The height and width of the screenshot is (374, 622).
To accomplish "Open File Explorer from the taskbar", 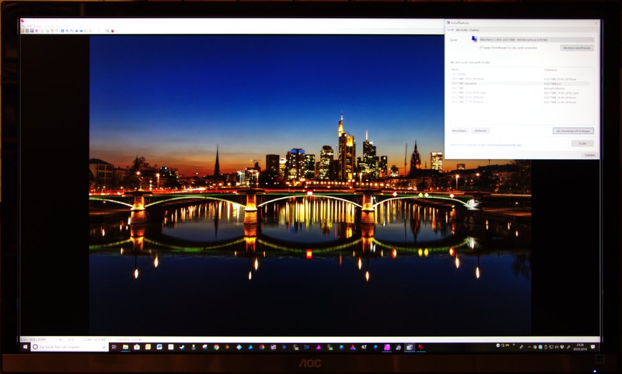I will pyautogui.click(x=125, y=347).
